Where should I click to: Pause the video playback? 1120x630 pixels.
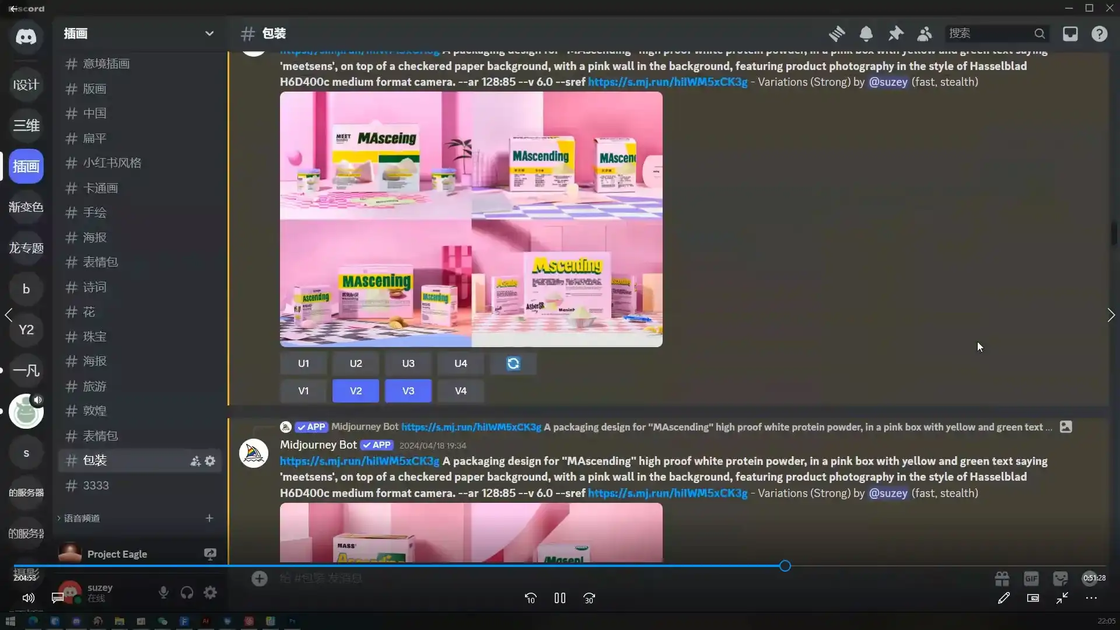559,598
